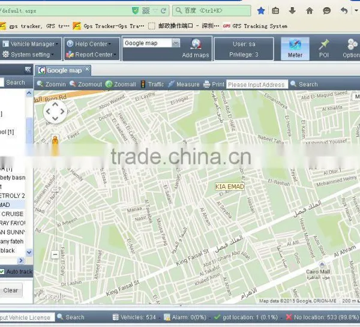Click the browser downloads arrow icon
Screen dimensions: 360x327
tap(292, 11)
